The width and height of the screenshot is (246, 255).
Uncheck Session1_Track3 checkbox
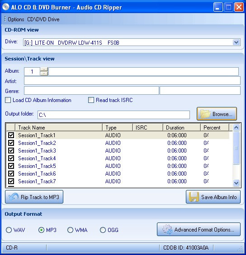point(11,150)
